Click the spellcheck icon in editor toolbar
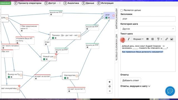 pyautogui.click(x=158, y=39)
